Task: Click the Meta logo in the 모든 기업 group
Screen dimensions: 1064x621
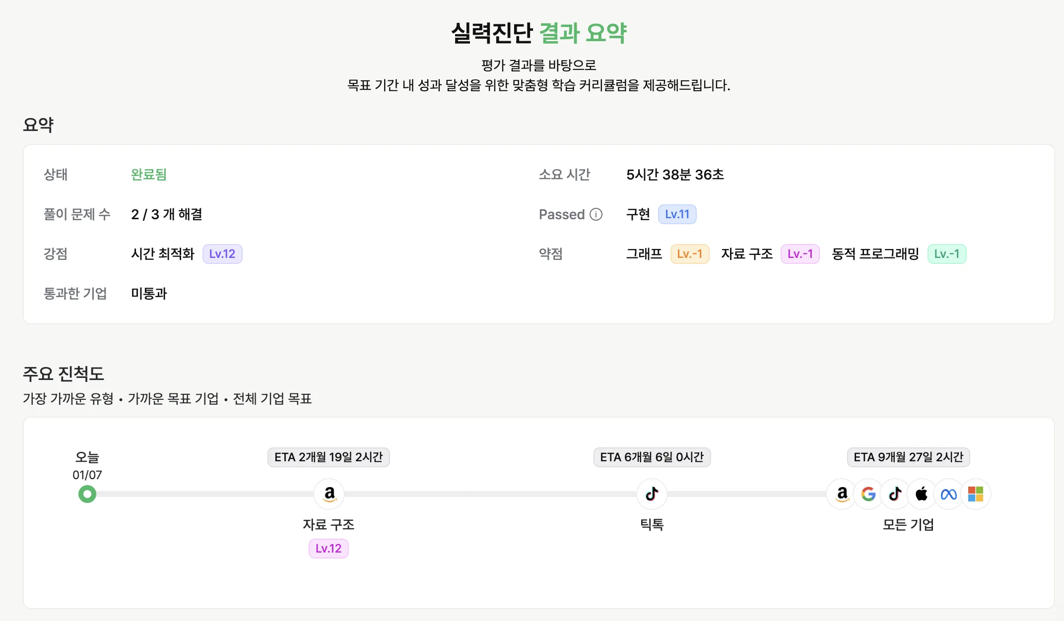Action: point(948,494)
